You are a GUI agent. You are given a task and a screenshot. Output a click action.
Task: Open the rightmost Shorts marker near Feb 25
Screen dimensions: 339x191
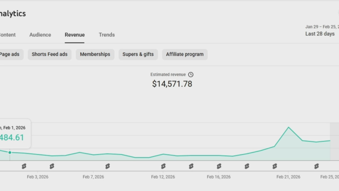click(x=316, y=166)
